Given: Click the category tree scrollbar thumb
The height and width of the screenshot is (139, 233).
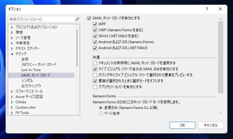Looking at the screenshot, I should coord(77,48).
